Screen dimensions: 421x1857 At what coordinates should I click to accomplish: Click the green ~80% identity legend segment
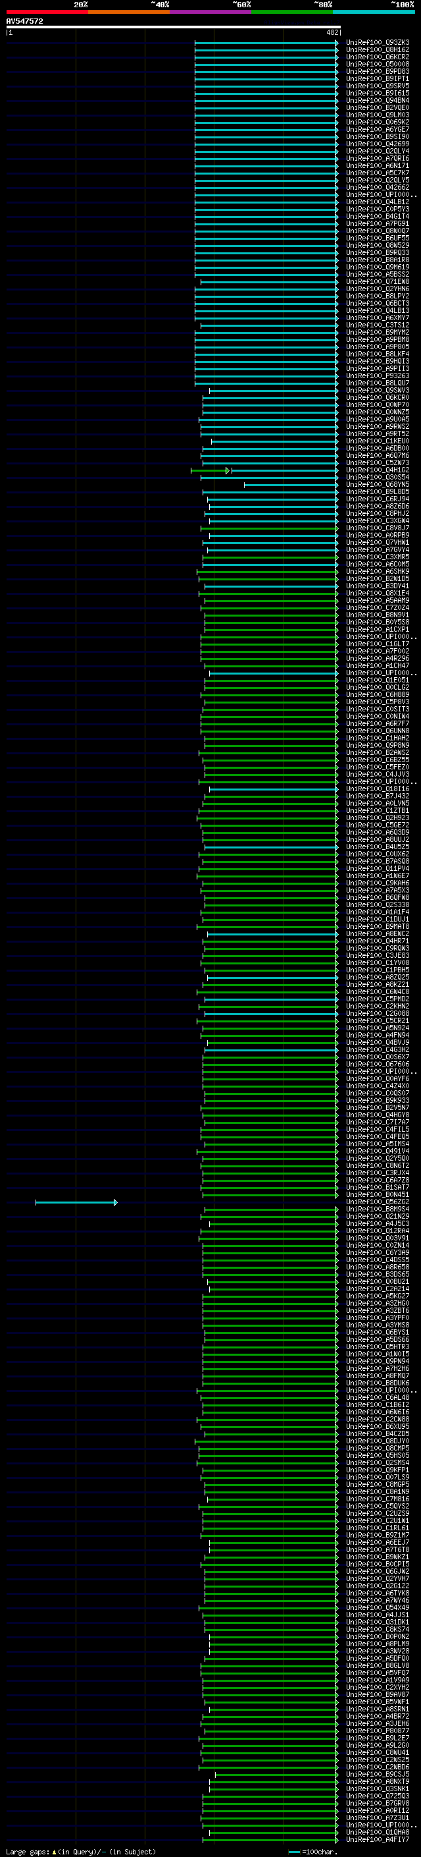[292, 12]
